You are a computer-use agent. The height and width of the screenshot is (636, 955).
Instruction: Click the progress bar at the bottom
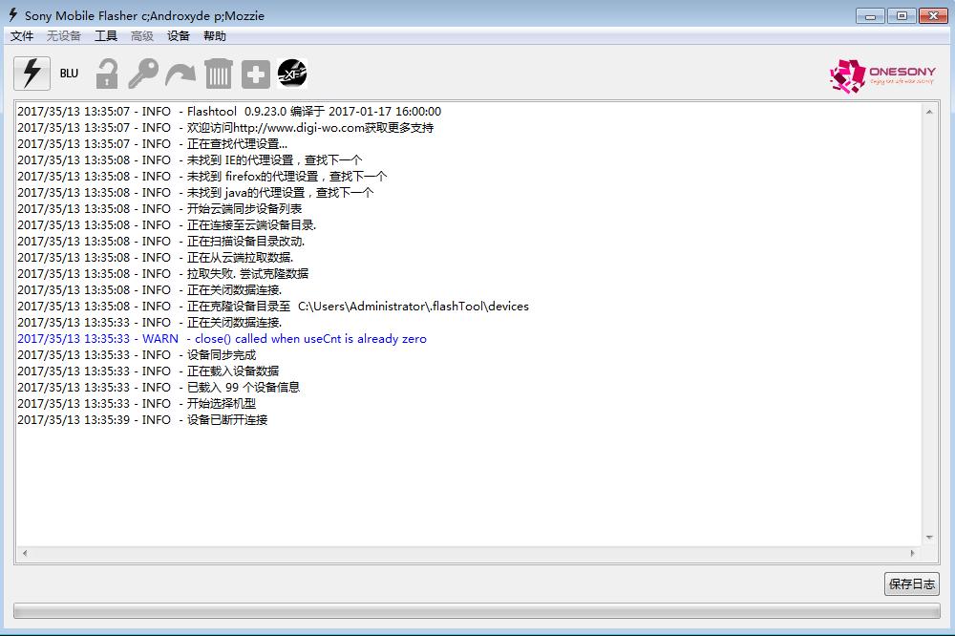click(477, 610)
